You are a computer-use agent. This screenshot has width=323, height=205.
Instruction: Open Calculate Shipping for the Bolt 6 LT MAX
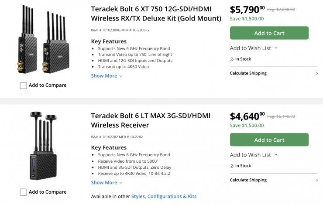tap(248, 180)
